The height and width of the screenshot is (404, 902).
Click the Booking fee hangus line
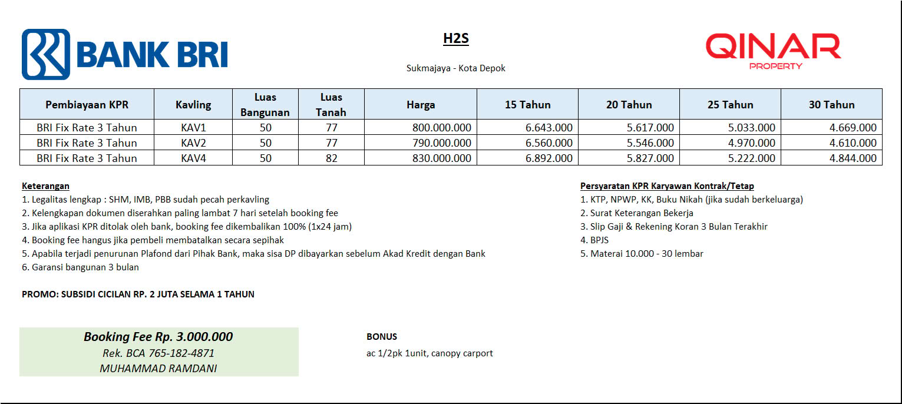[x=153, y=240]
